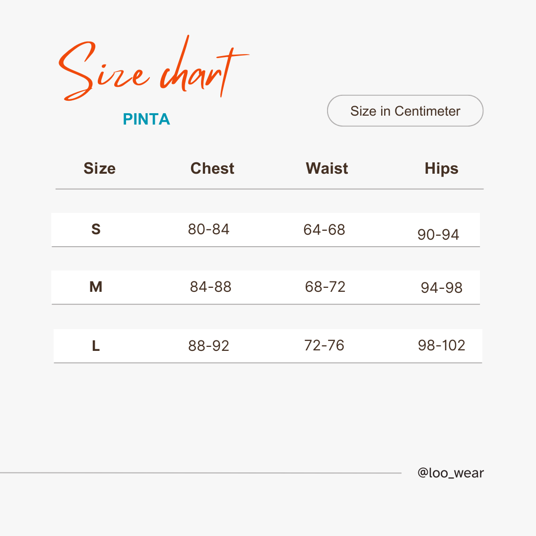Click the M size row label

96,287
